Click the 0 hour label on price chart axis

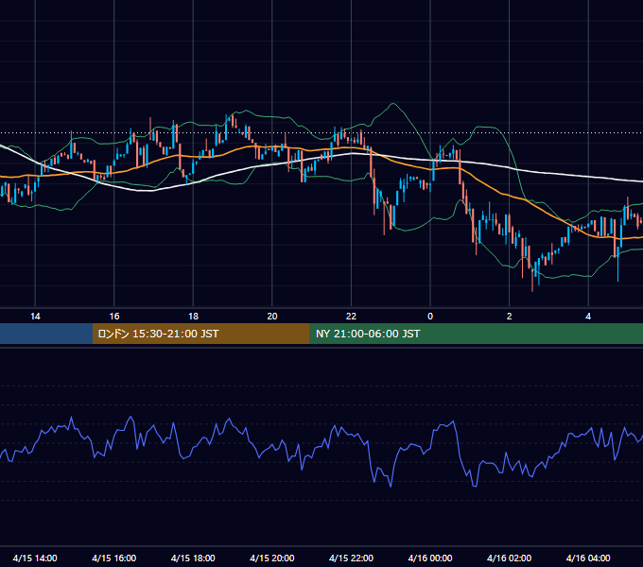pyautogui.click(x=430, y=317)
